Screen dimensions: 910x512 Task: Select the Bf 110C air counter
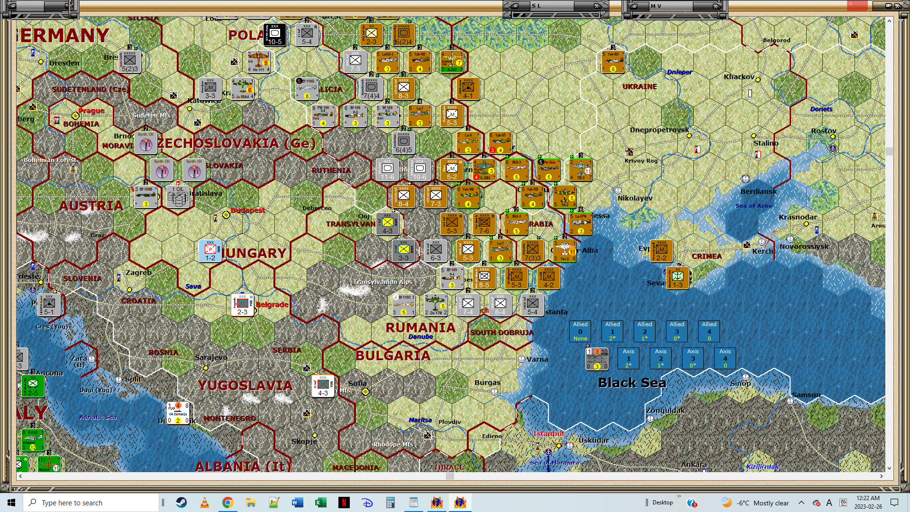[x=404, y=305]
